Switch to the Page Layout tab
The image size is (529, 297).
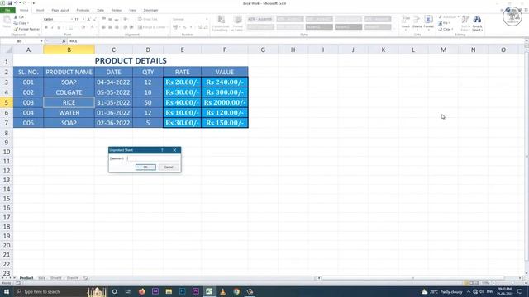(60, 10)
